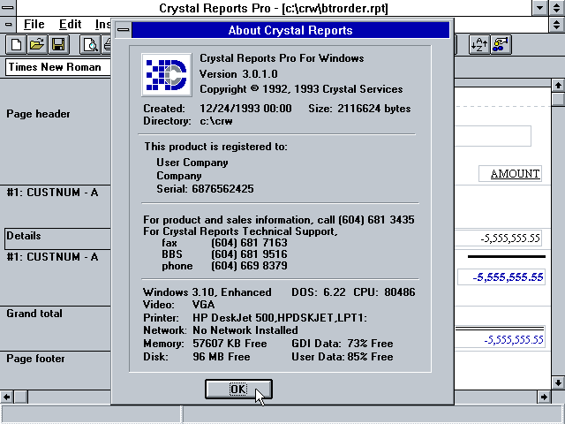
Task: Click the Crystal Reports Pro main title bar
Action: [274, 8]
